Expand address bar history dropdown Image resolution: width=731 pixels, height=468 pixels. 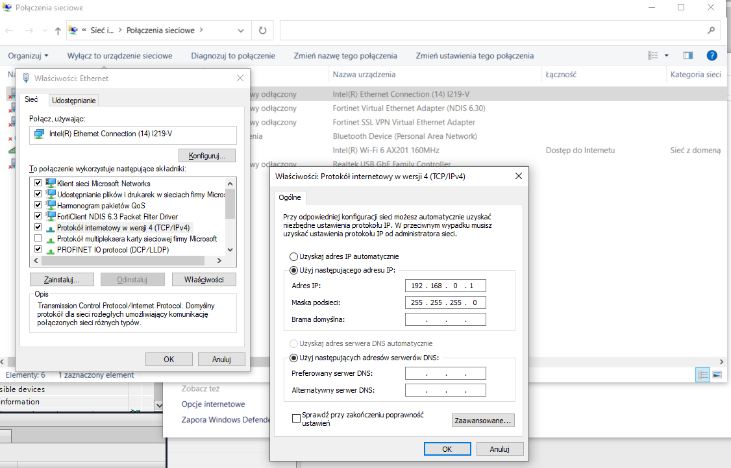241,31
